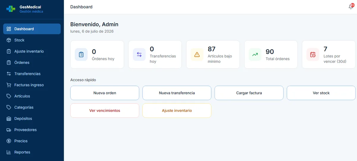Click the Facturas ingreso cart icon
The width and height of the screenshot is (357, 161).
pyautogui.click(x=9, y=85)
